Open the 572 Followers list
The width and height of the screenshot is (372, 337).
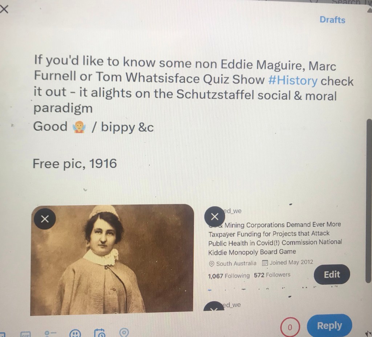point(272,275)
